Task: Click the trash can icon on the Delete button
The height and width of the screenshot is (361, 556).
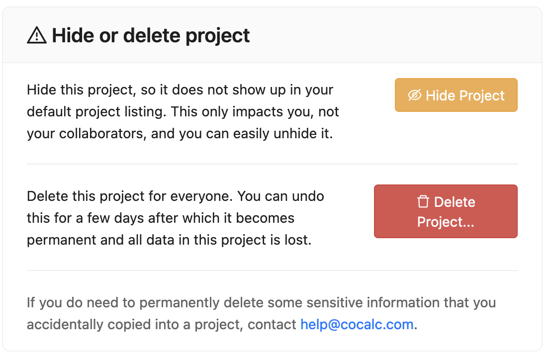Action: pyautogui.click(x=423, y=202)
